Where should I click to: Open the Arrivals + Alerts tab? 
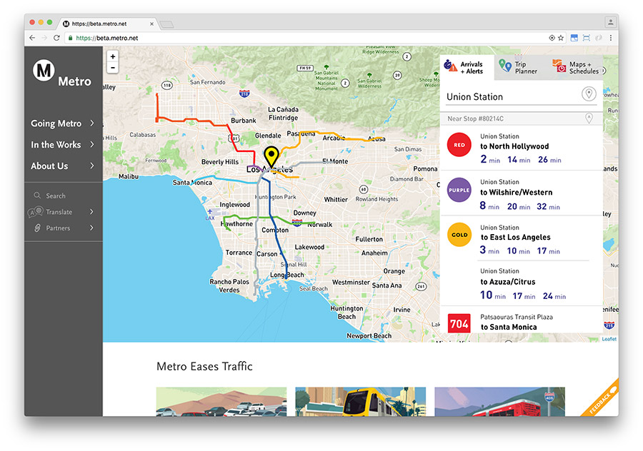pos(467,67)
